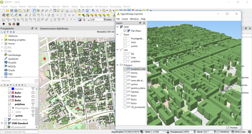Click the Szukana fraza search box
Viewport: 252px width, 134px height.
tap(19, 132)
